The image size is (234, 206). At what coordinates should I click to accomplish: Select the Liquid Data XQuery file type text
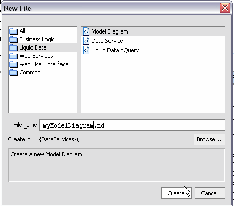pyautogui.click(x=115, y=50)
